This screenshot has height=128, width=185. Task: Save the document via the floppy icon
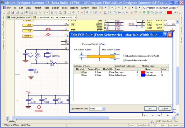pos(12,12)
